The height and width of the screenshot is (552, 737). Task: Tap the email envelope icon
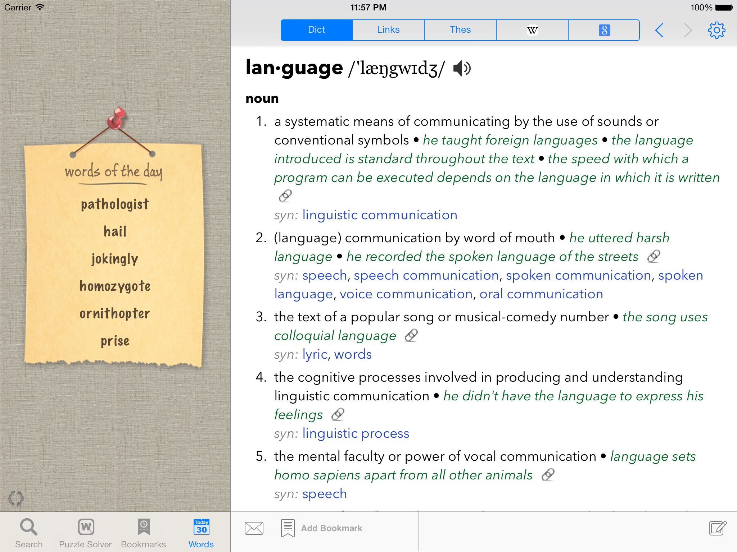pyautogui.click(x=254, y=528)
